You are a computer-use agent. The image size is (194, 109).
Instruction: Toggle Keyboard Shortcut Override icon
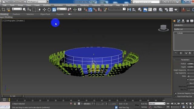pos(80,9)
